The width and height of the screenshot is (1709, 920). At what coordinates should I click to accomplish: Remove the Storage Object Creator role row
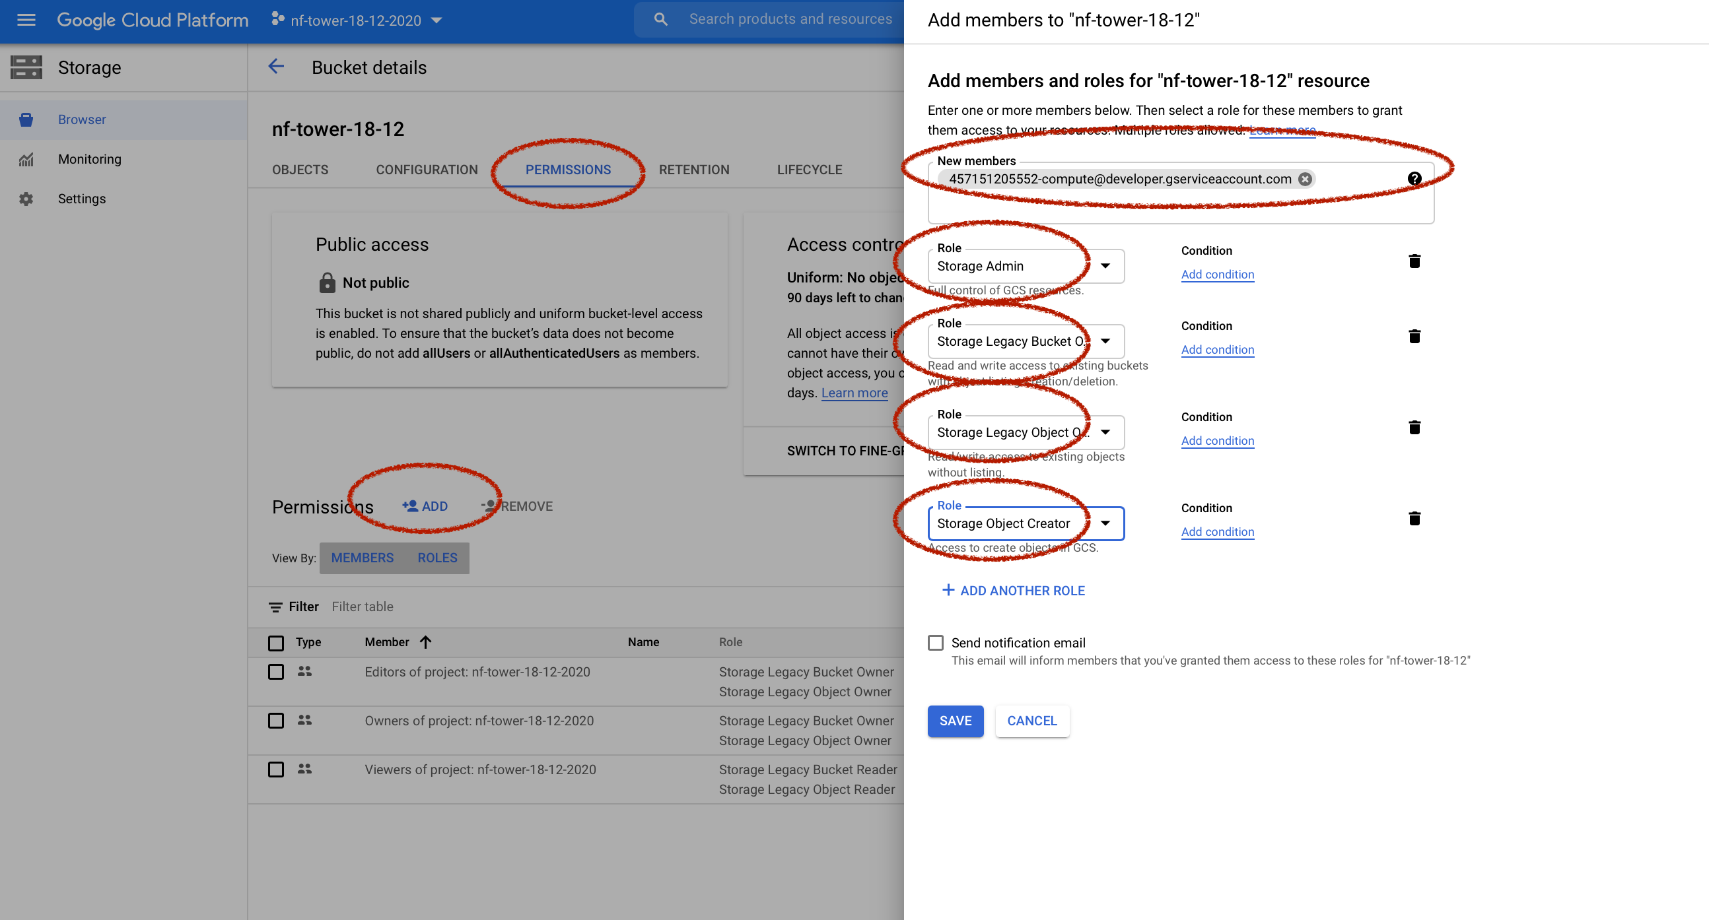tap(1414, 518)
